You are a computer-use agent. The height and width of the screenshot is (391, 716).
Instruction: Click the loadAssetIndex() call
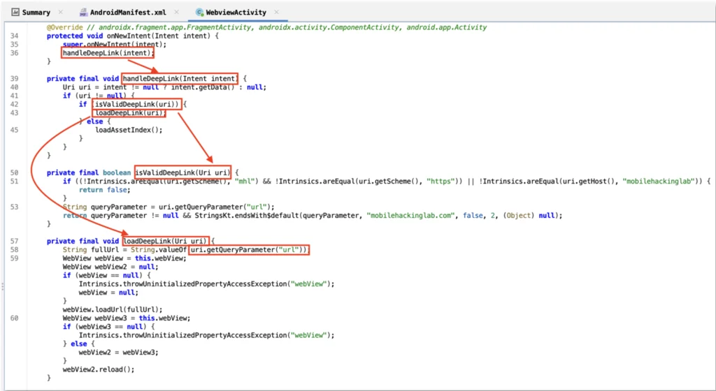(129, 129)
